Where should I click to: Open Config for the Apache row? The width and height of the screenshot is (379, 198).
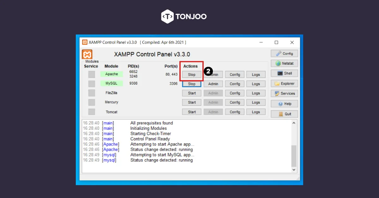(234, 74)
